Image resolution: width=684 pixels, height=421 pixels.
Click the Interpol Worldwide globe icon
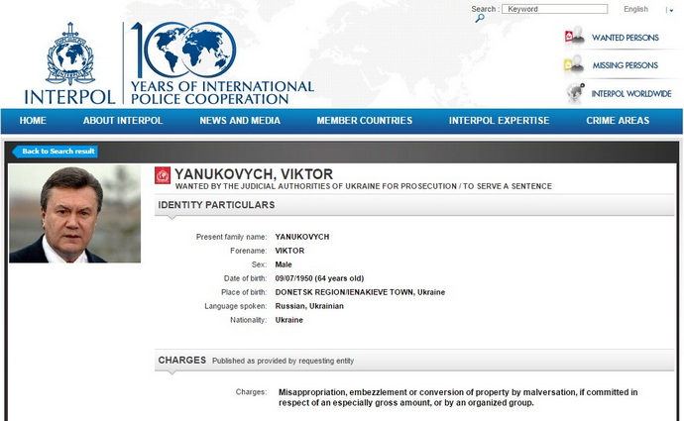click(x=575, y=93)
